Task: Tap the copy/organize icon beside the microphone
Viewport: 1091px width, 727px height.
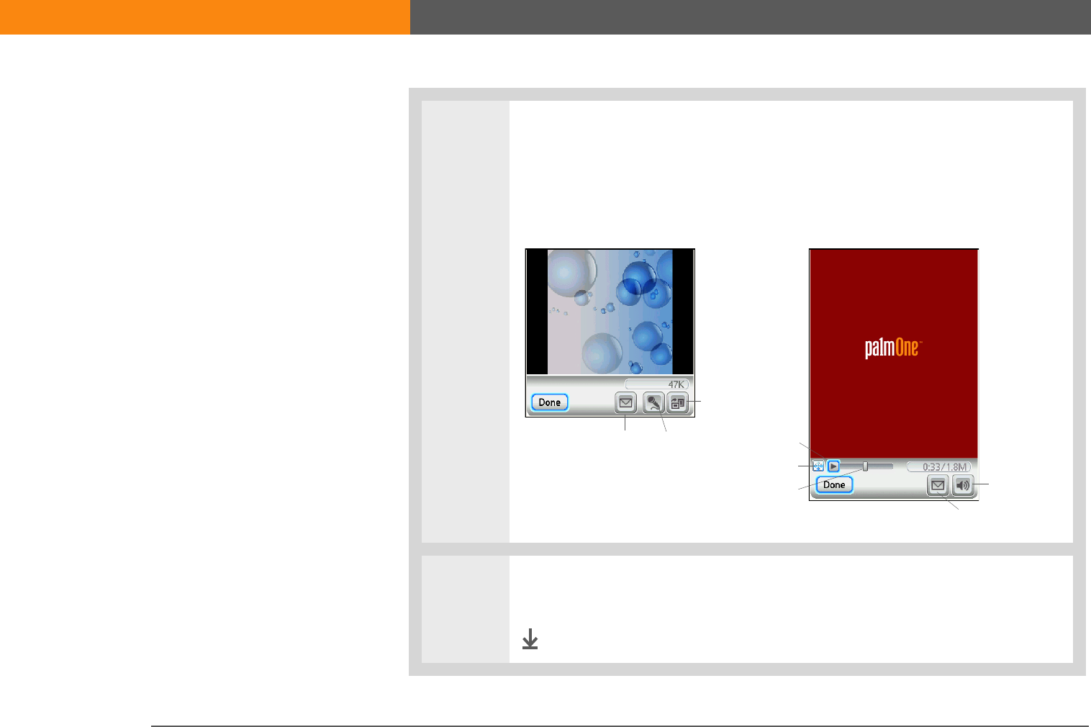Action: click(x=678, y=403)
